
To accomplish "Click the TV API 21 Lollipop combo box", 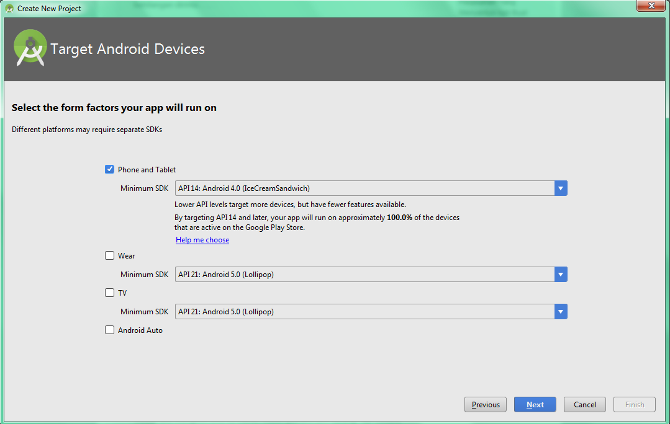I will 371,311.
